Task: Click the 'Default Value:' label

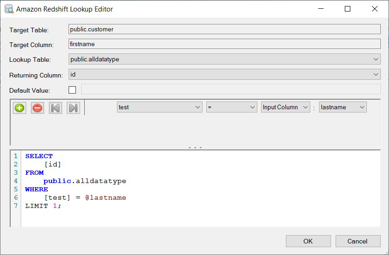Action: point(29,90)
